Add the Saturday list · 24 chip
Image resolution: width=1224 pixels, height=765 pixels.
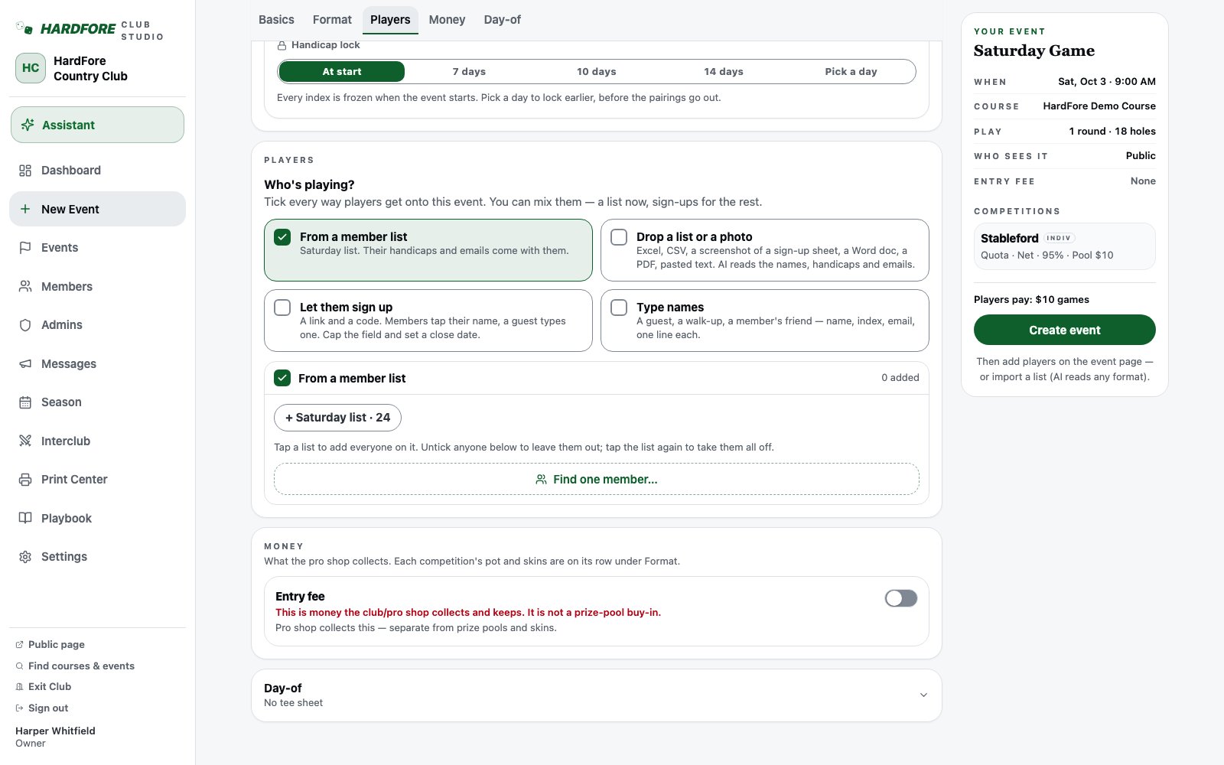(337, 418)
